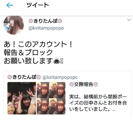133x123 pixels.
Task: Open the tweet options chevron menu
Action: 129,20
